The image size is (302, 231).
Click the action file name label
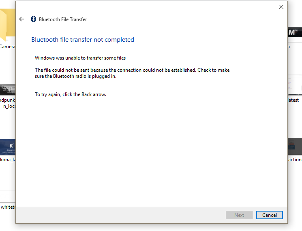[x=295, y=160]
